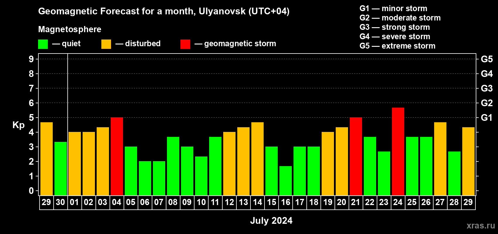Image resolution: width=498 pixels, height=234 pixels.
Task: Click the orange bar for day 19
Action: click(x=328, y=164)
